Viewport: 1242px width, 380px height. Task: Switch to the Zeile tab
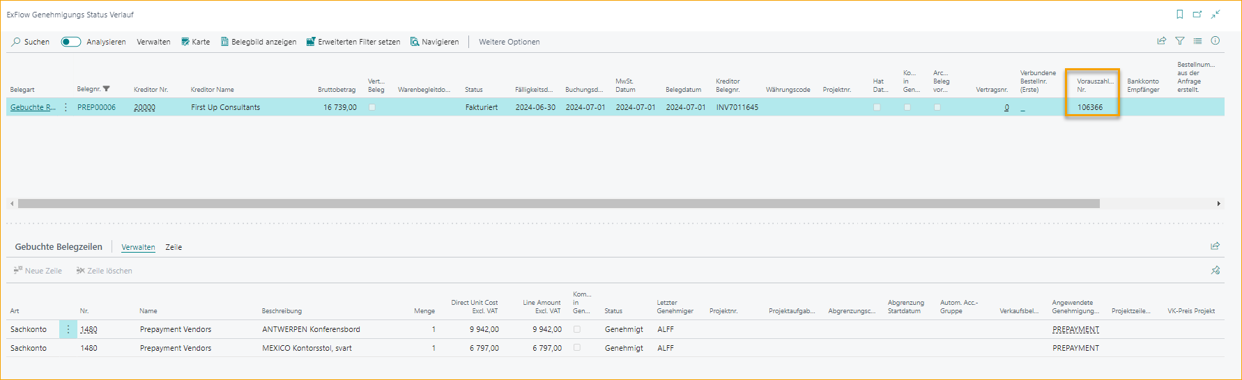(x=174, y=247)
